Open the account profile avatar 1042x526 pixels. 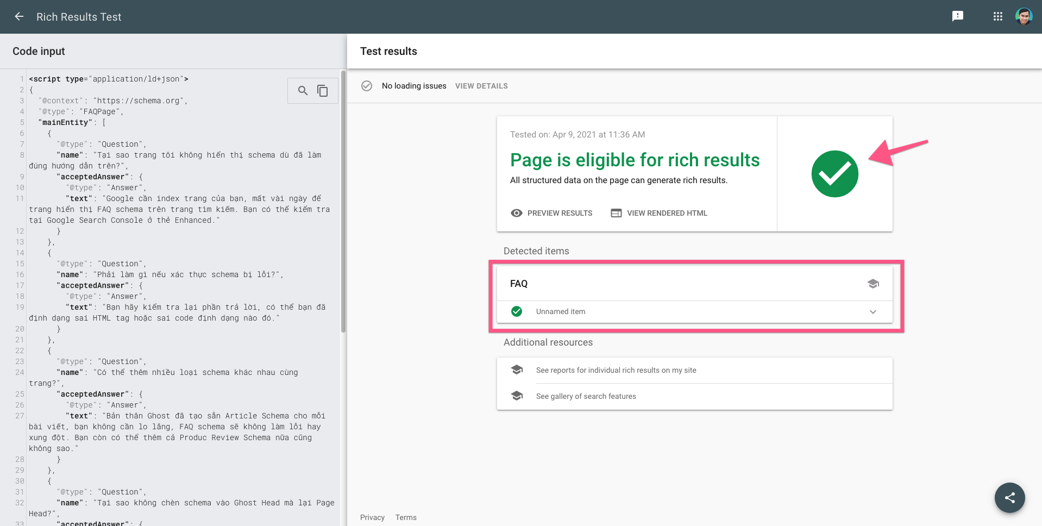(x=1024, y=16)
